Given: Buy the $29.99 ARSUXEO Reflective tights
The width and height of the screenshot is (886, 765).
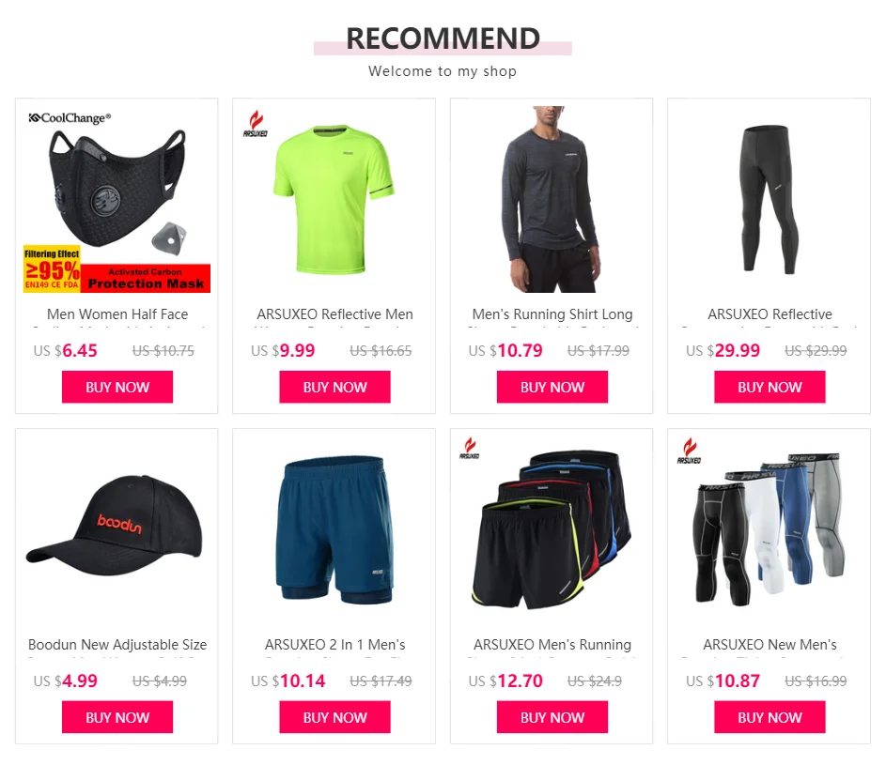Looking at the screenshot, I should tap(769, 387).
